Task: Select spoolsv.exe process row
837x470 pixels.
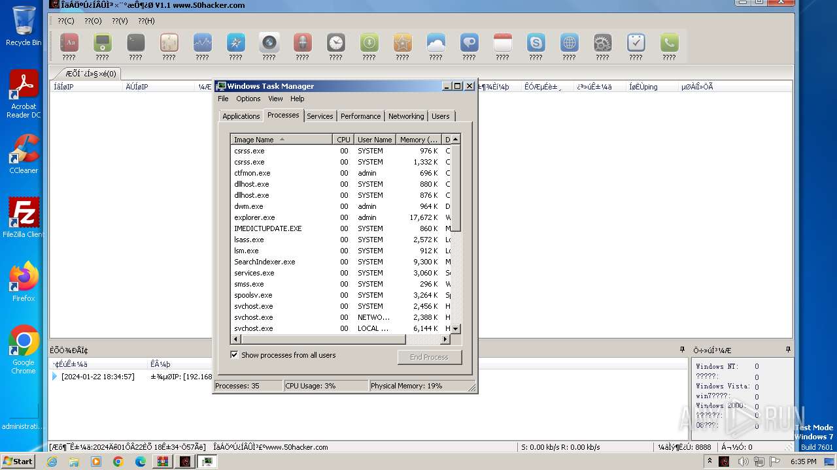Action: (x=340, y=295)
